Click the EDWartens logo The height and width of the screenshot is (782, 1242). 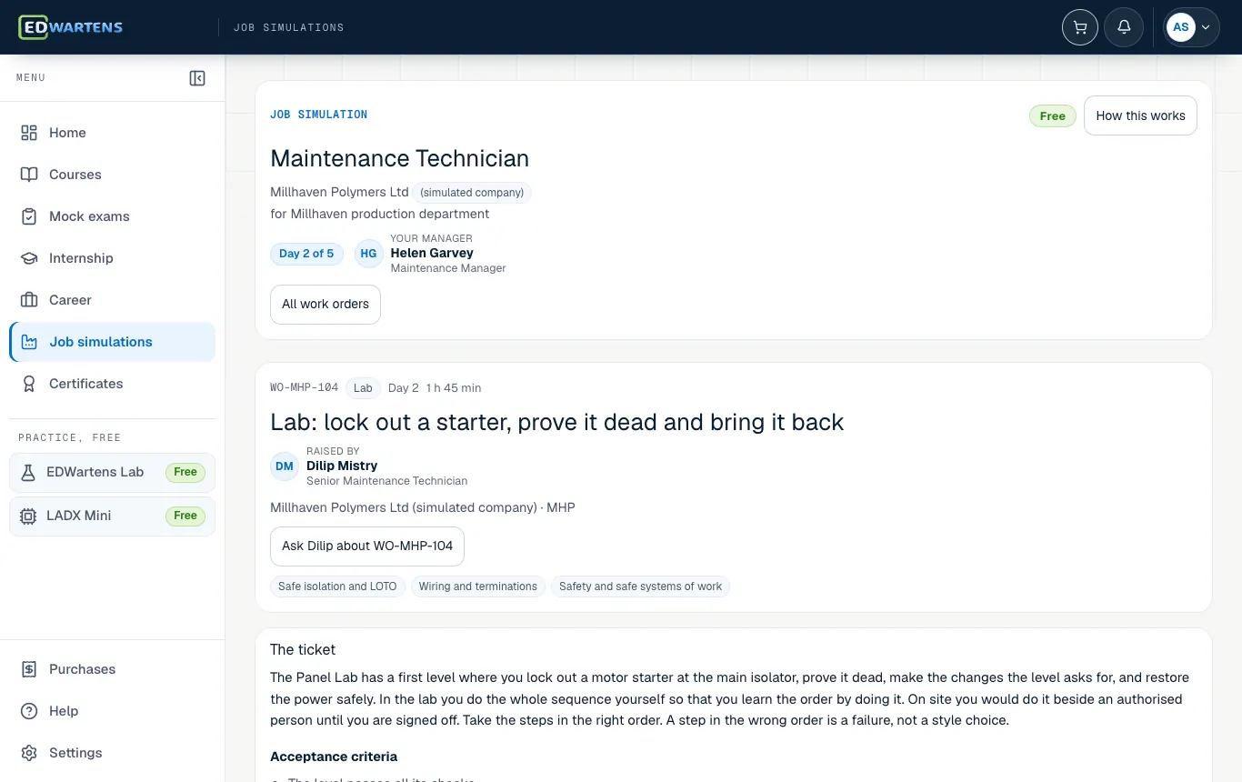(x=71, y=27)
